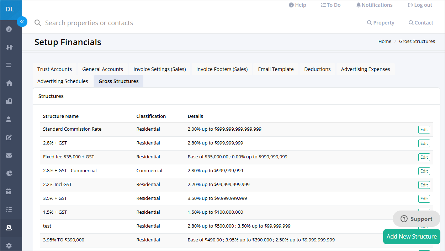Edit the Standard Commission Rate structure
The width and height of the screenshot is (445, 251).
pyautogui.click(x=424, y=130)
